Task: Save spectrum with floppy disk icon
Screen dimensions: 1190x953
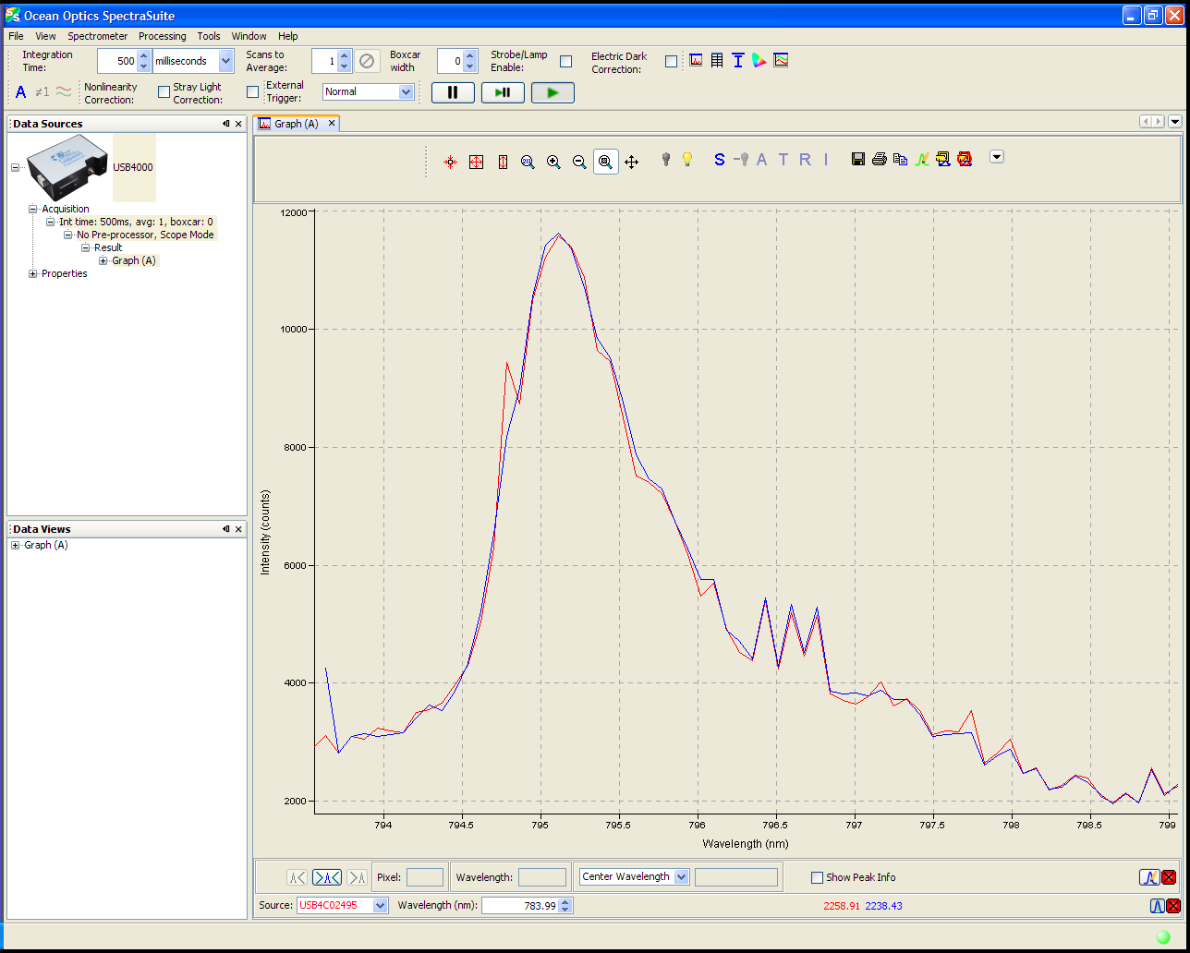Action: [x=858, y=159]
